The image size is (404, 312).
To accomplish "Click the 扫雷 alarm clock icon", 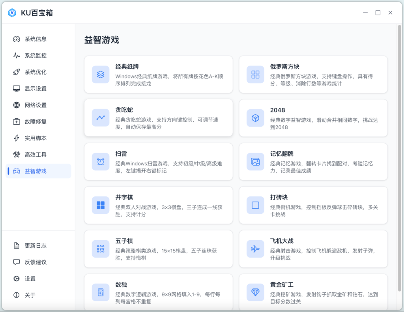I will (101, 162).
